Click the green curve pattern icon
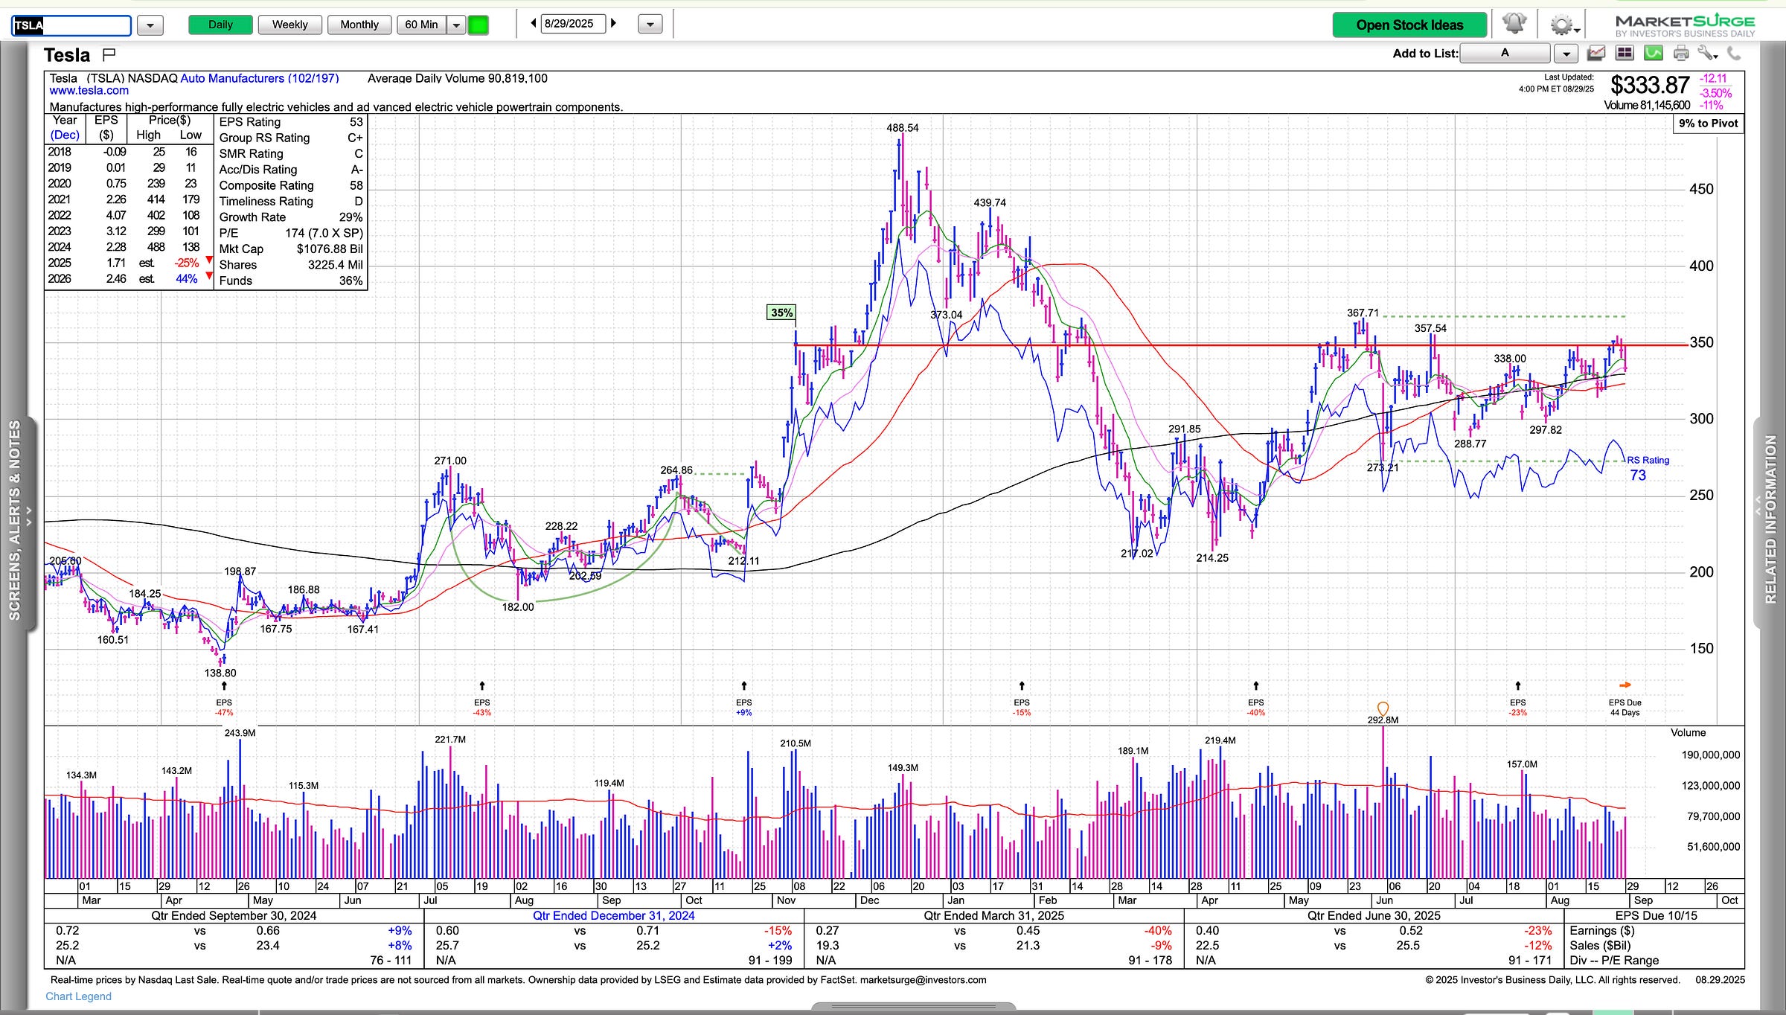Image resolution: width=1786 pixels, height=1015 pixels. [x=1653, y=54]
